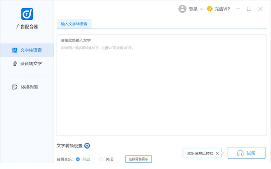Screen dimensions: 271x169
Task: Open the 文字转换设置 gear icon
Action: tap(87, 146)
